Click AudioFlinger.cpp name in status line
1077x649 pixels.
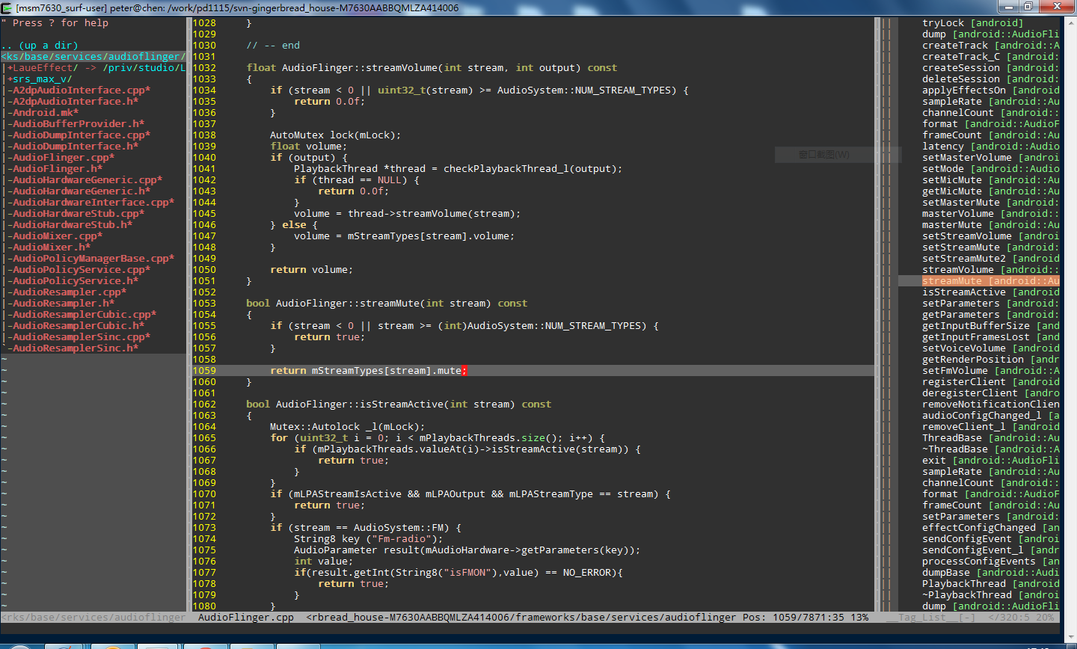[x=246, y=618]
